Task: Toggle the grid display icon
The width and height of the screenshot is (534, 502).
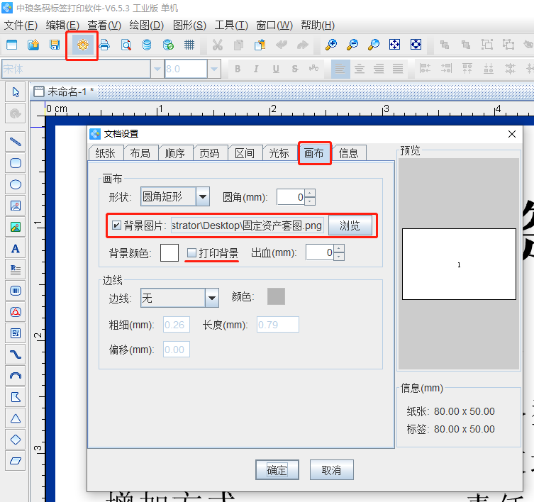Action: 189,45
